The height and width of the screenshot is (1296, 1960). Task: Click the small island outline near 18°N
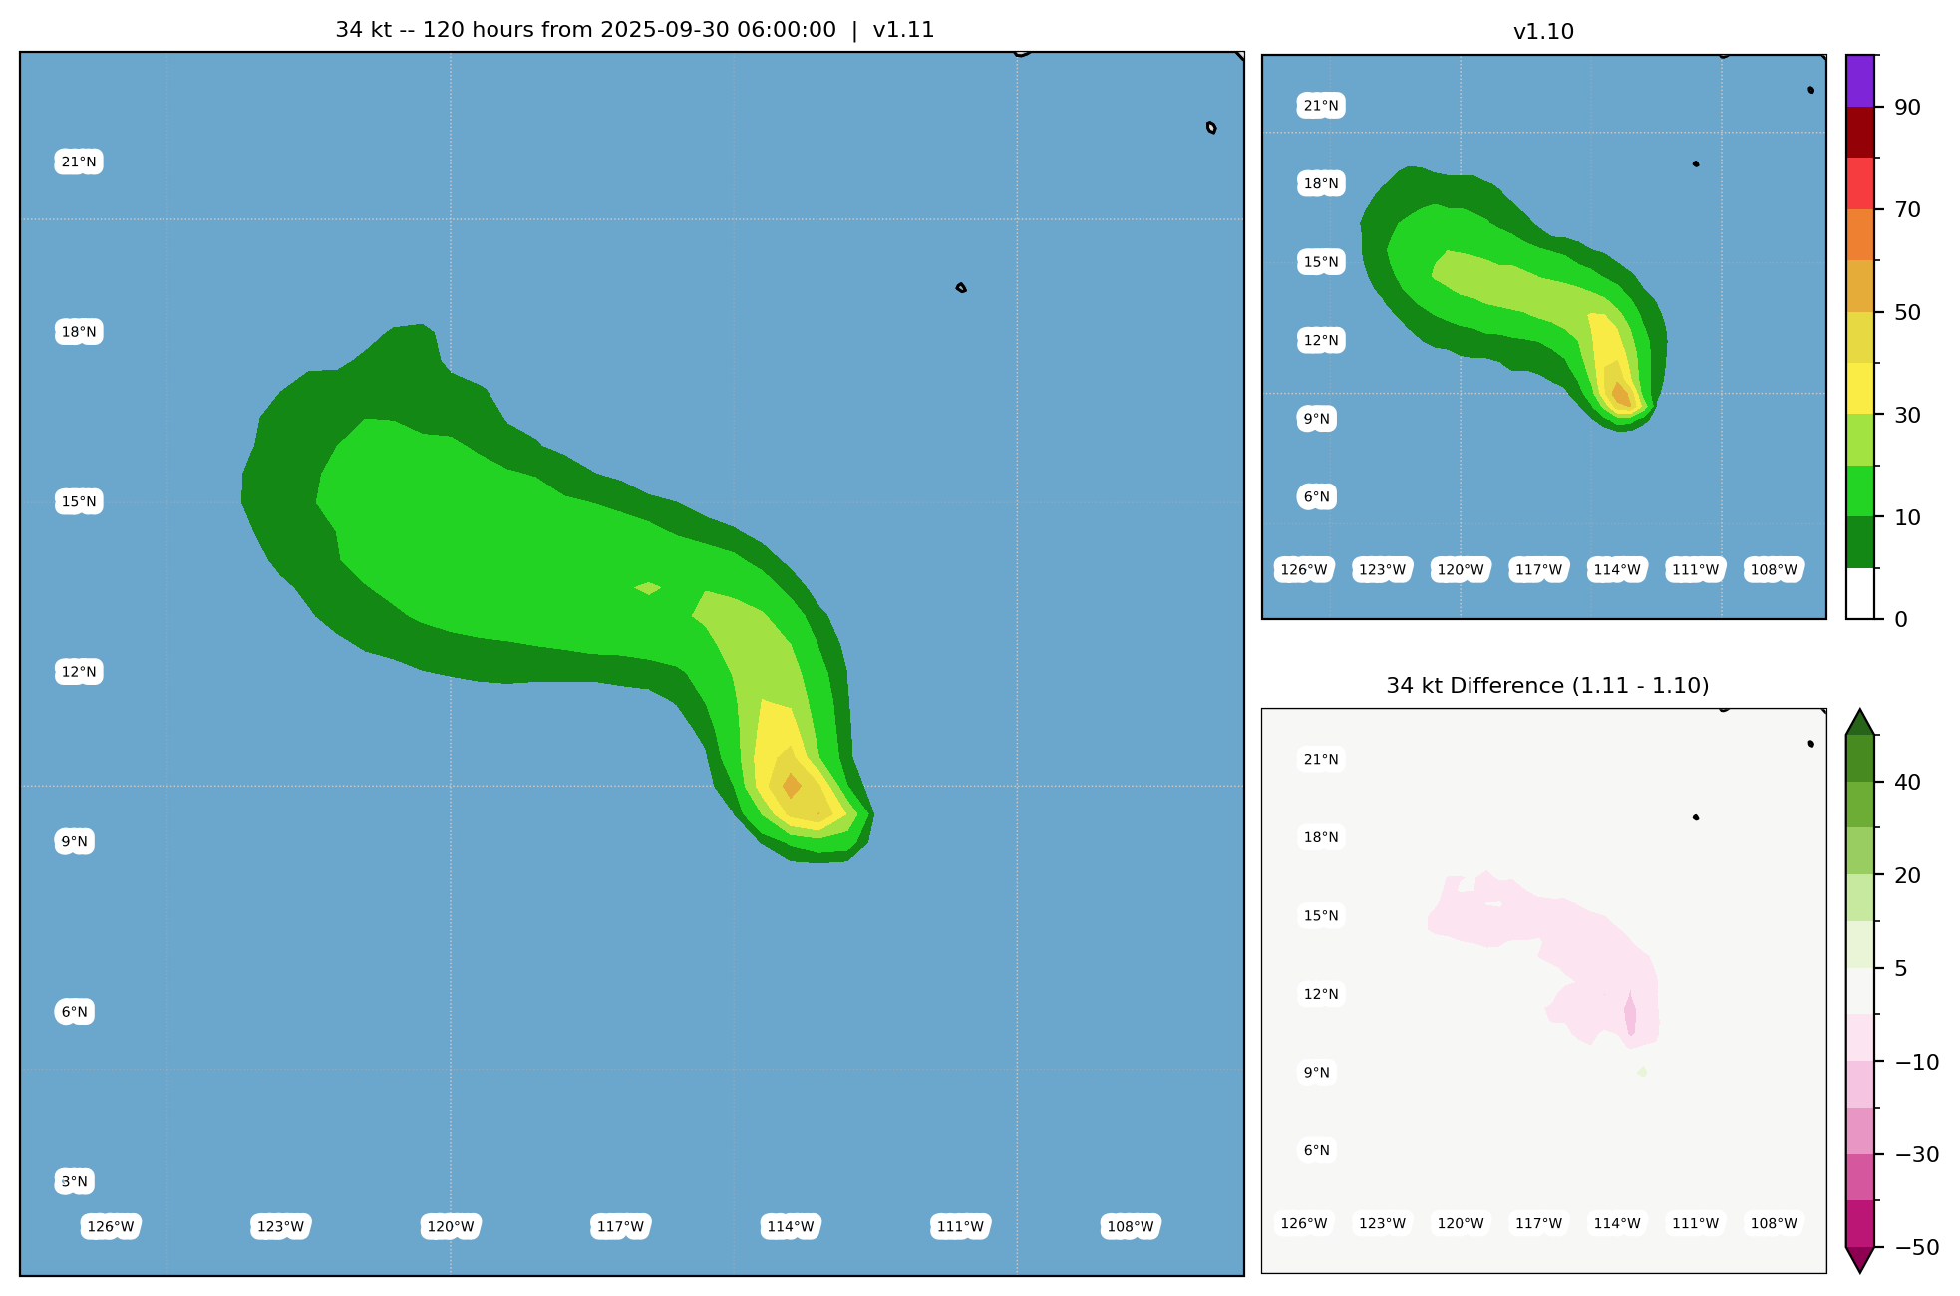[961, 288]
